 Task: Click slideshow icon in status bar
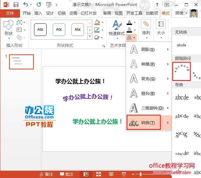124,174
